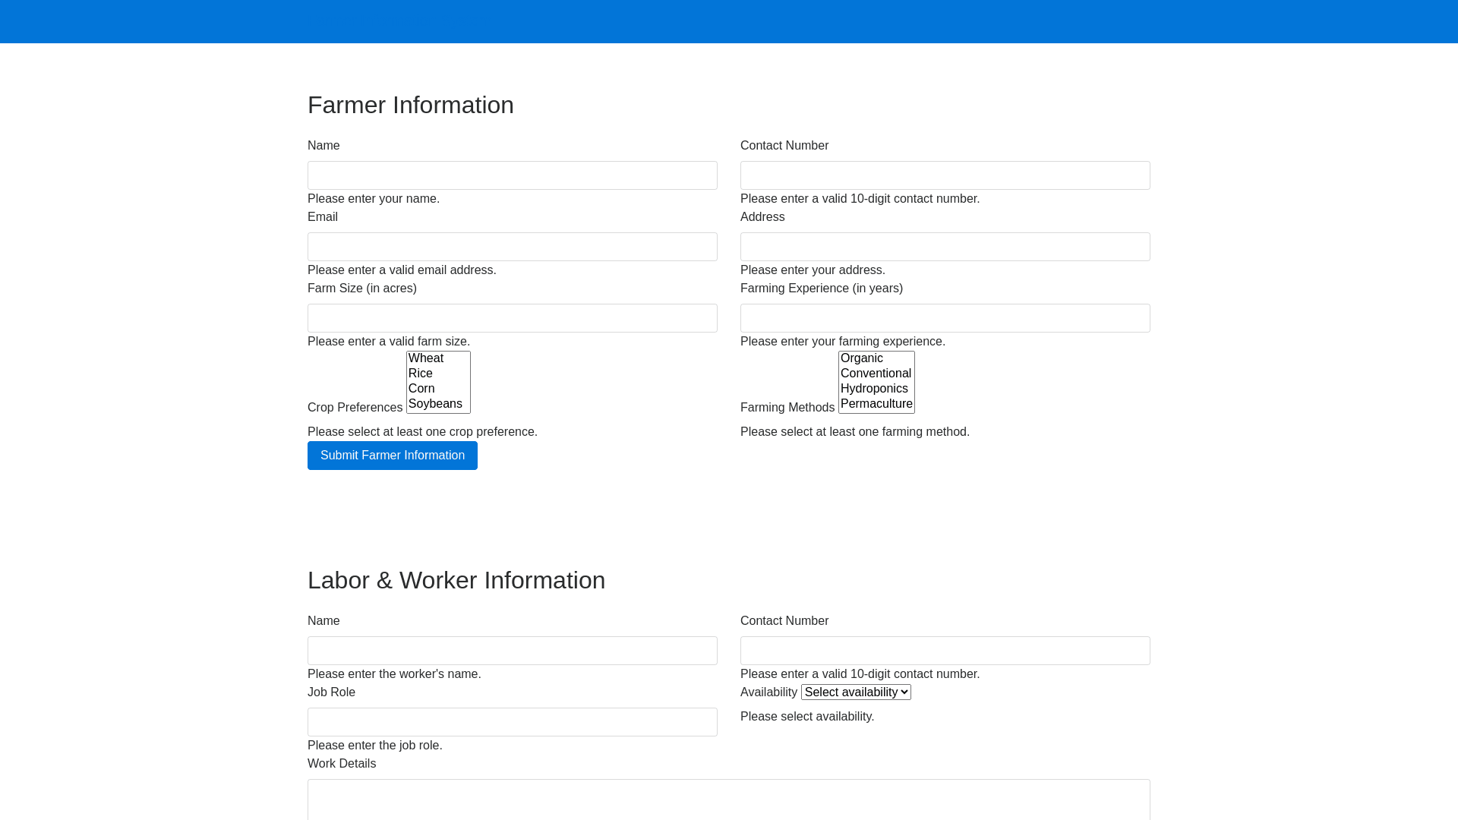Focus the Farmer Contact Number field

[x=945, y=175]
